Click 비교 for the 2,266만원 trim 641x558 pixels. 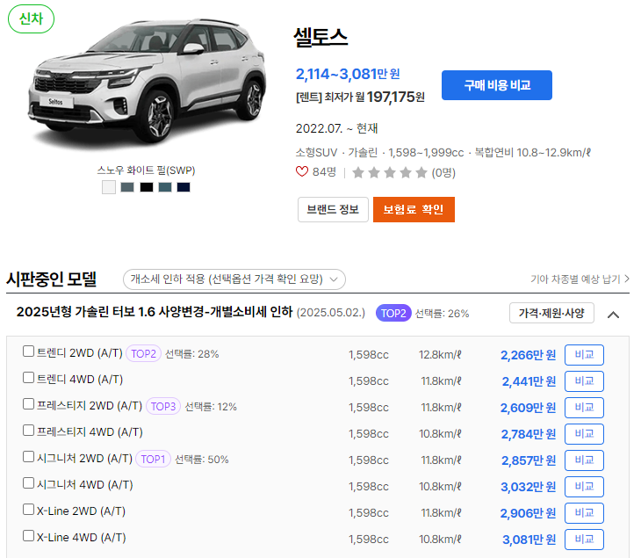[x=584, y=355]
